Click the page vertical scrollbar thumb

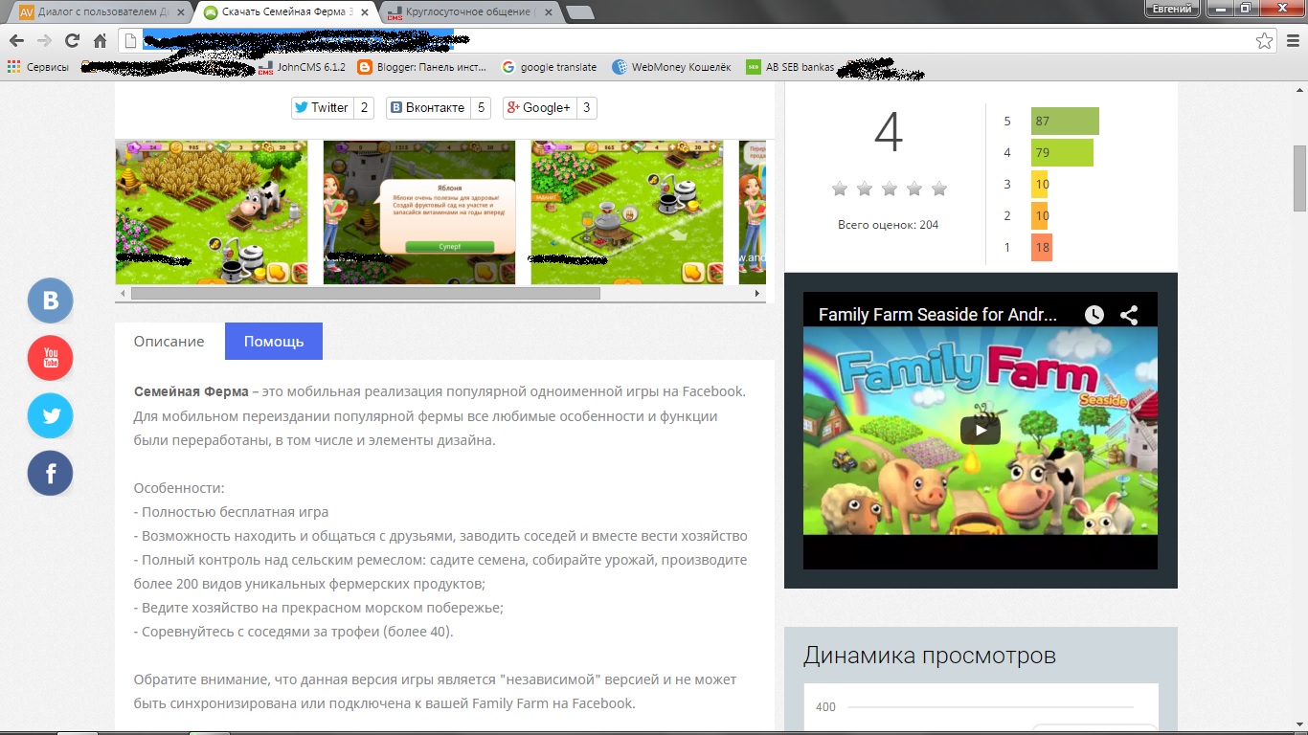coord(1299,178)
